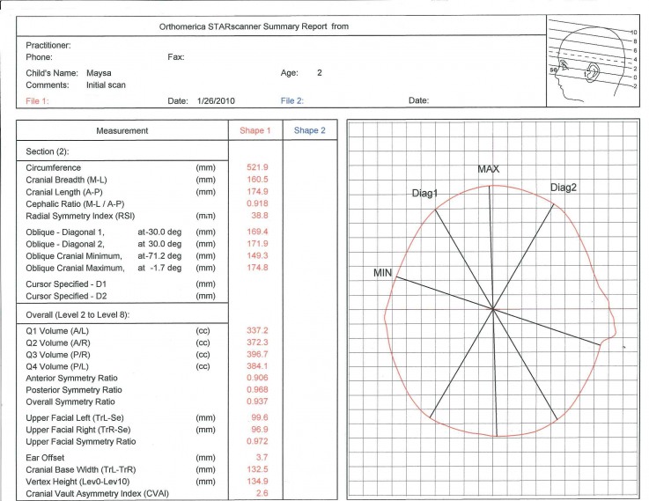
Task: Select the Section (2) heading
Action: tap(48, 151)
